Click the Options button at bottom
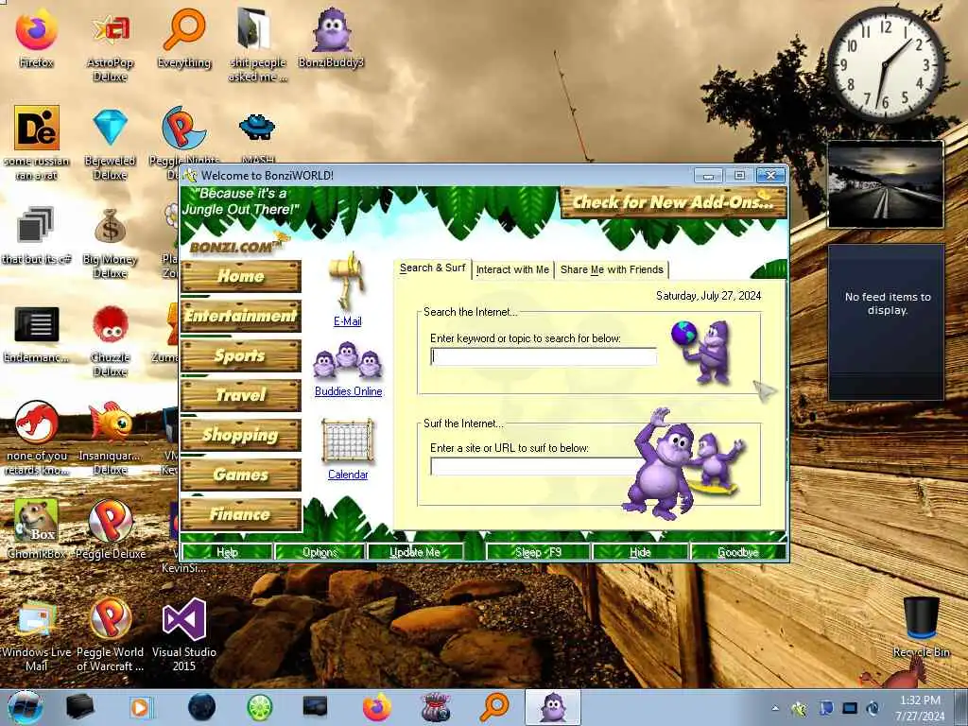 [320, 552]
